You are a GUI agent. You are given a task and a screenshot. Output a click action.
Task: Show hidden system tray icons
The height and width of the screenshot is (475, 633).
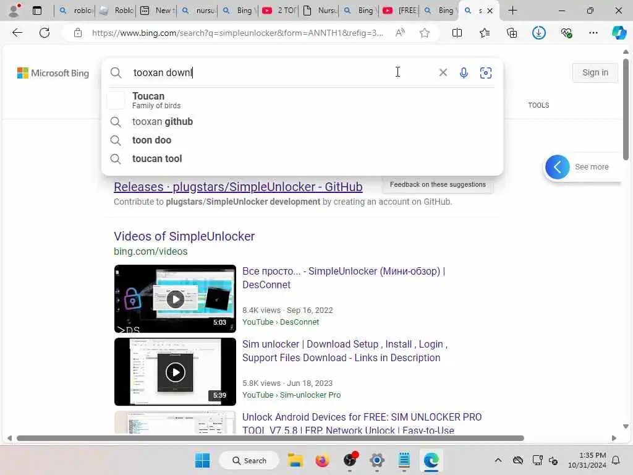pos(498,460)
